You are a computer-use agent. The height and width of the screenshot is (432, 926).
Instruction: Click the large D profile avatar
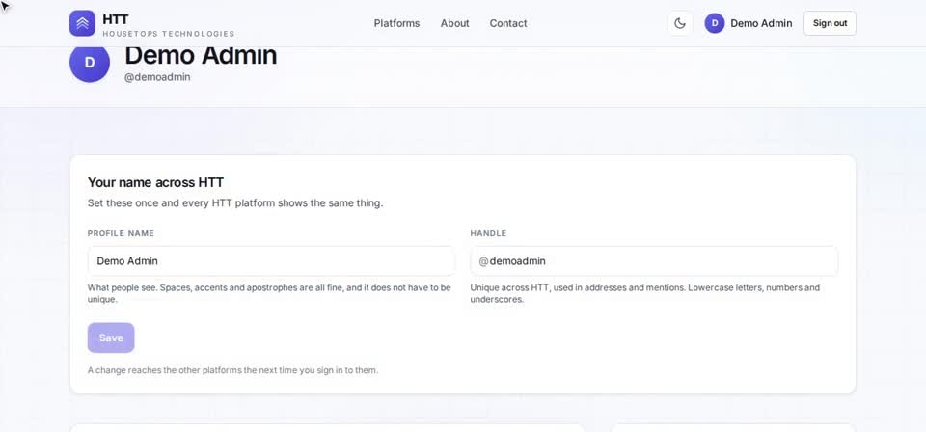tap(90, 63)
